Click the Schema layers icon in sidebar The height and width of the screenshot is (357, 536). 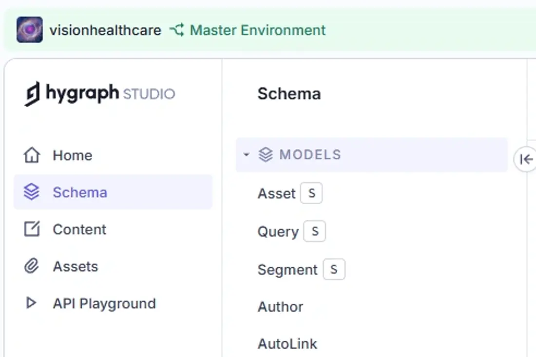pyautogui.click(x=32, y=192)
